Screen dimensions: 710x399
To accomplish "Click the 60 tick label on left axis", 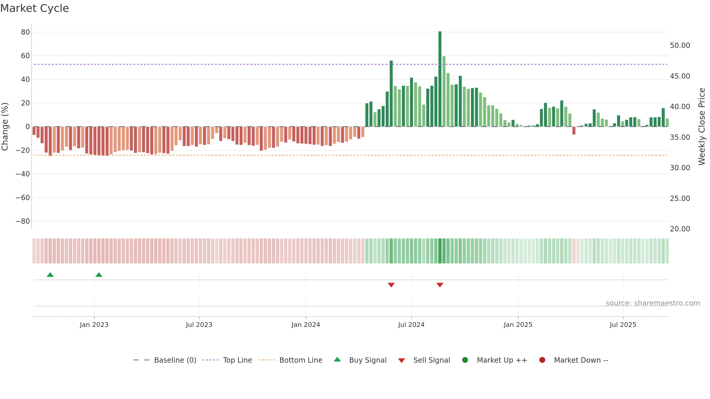I will pyautogui.click(x=25, y=56).
